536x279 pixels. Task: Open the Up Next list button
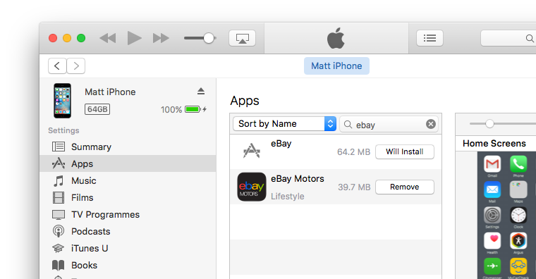pos(430,38)
